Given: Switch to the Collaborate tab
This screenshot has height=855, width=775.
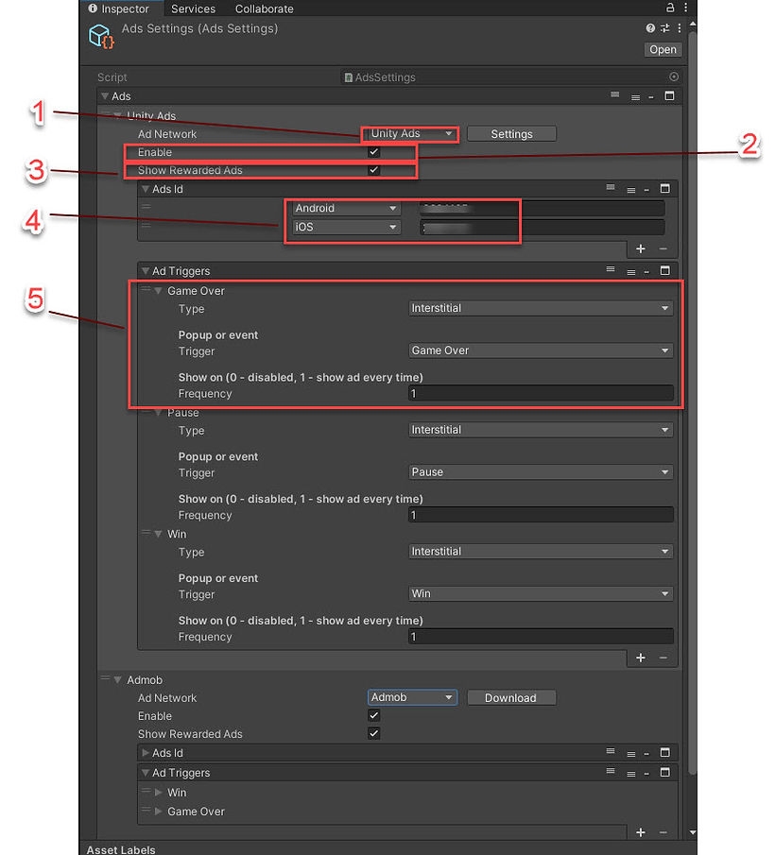Looking at the screenshot, I should pyautogui.click(x=264, y=9).
